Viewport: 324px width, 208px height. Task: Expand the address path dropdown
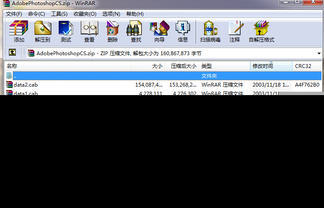coord(319,53)
